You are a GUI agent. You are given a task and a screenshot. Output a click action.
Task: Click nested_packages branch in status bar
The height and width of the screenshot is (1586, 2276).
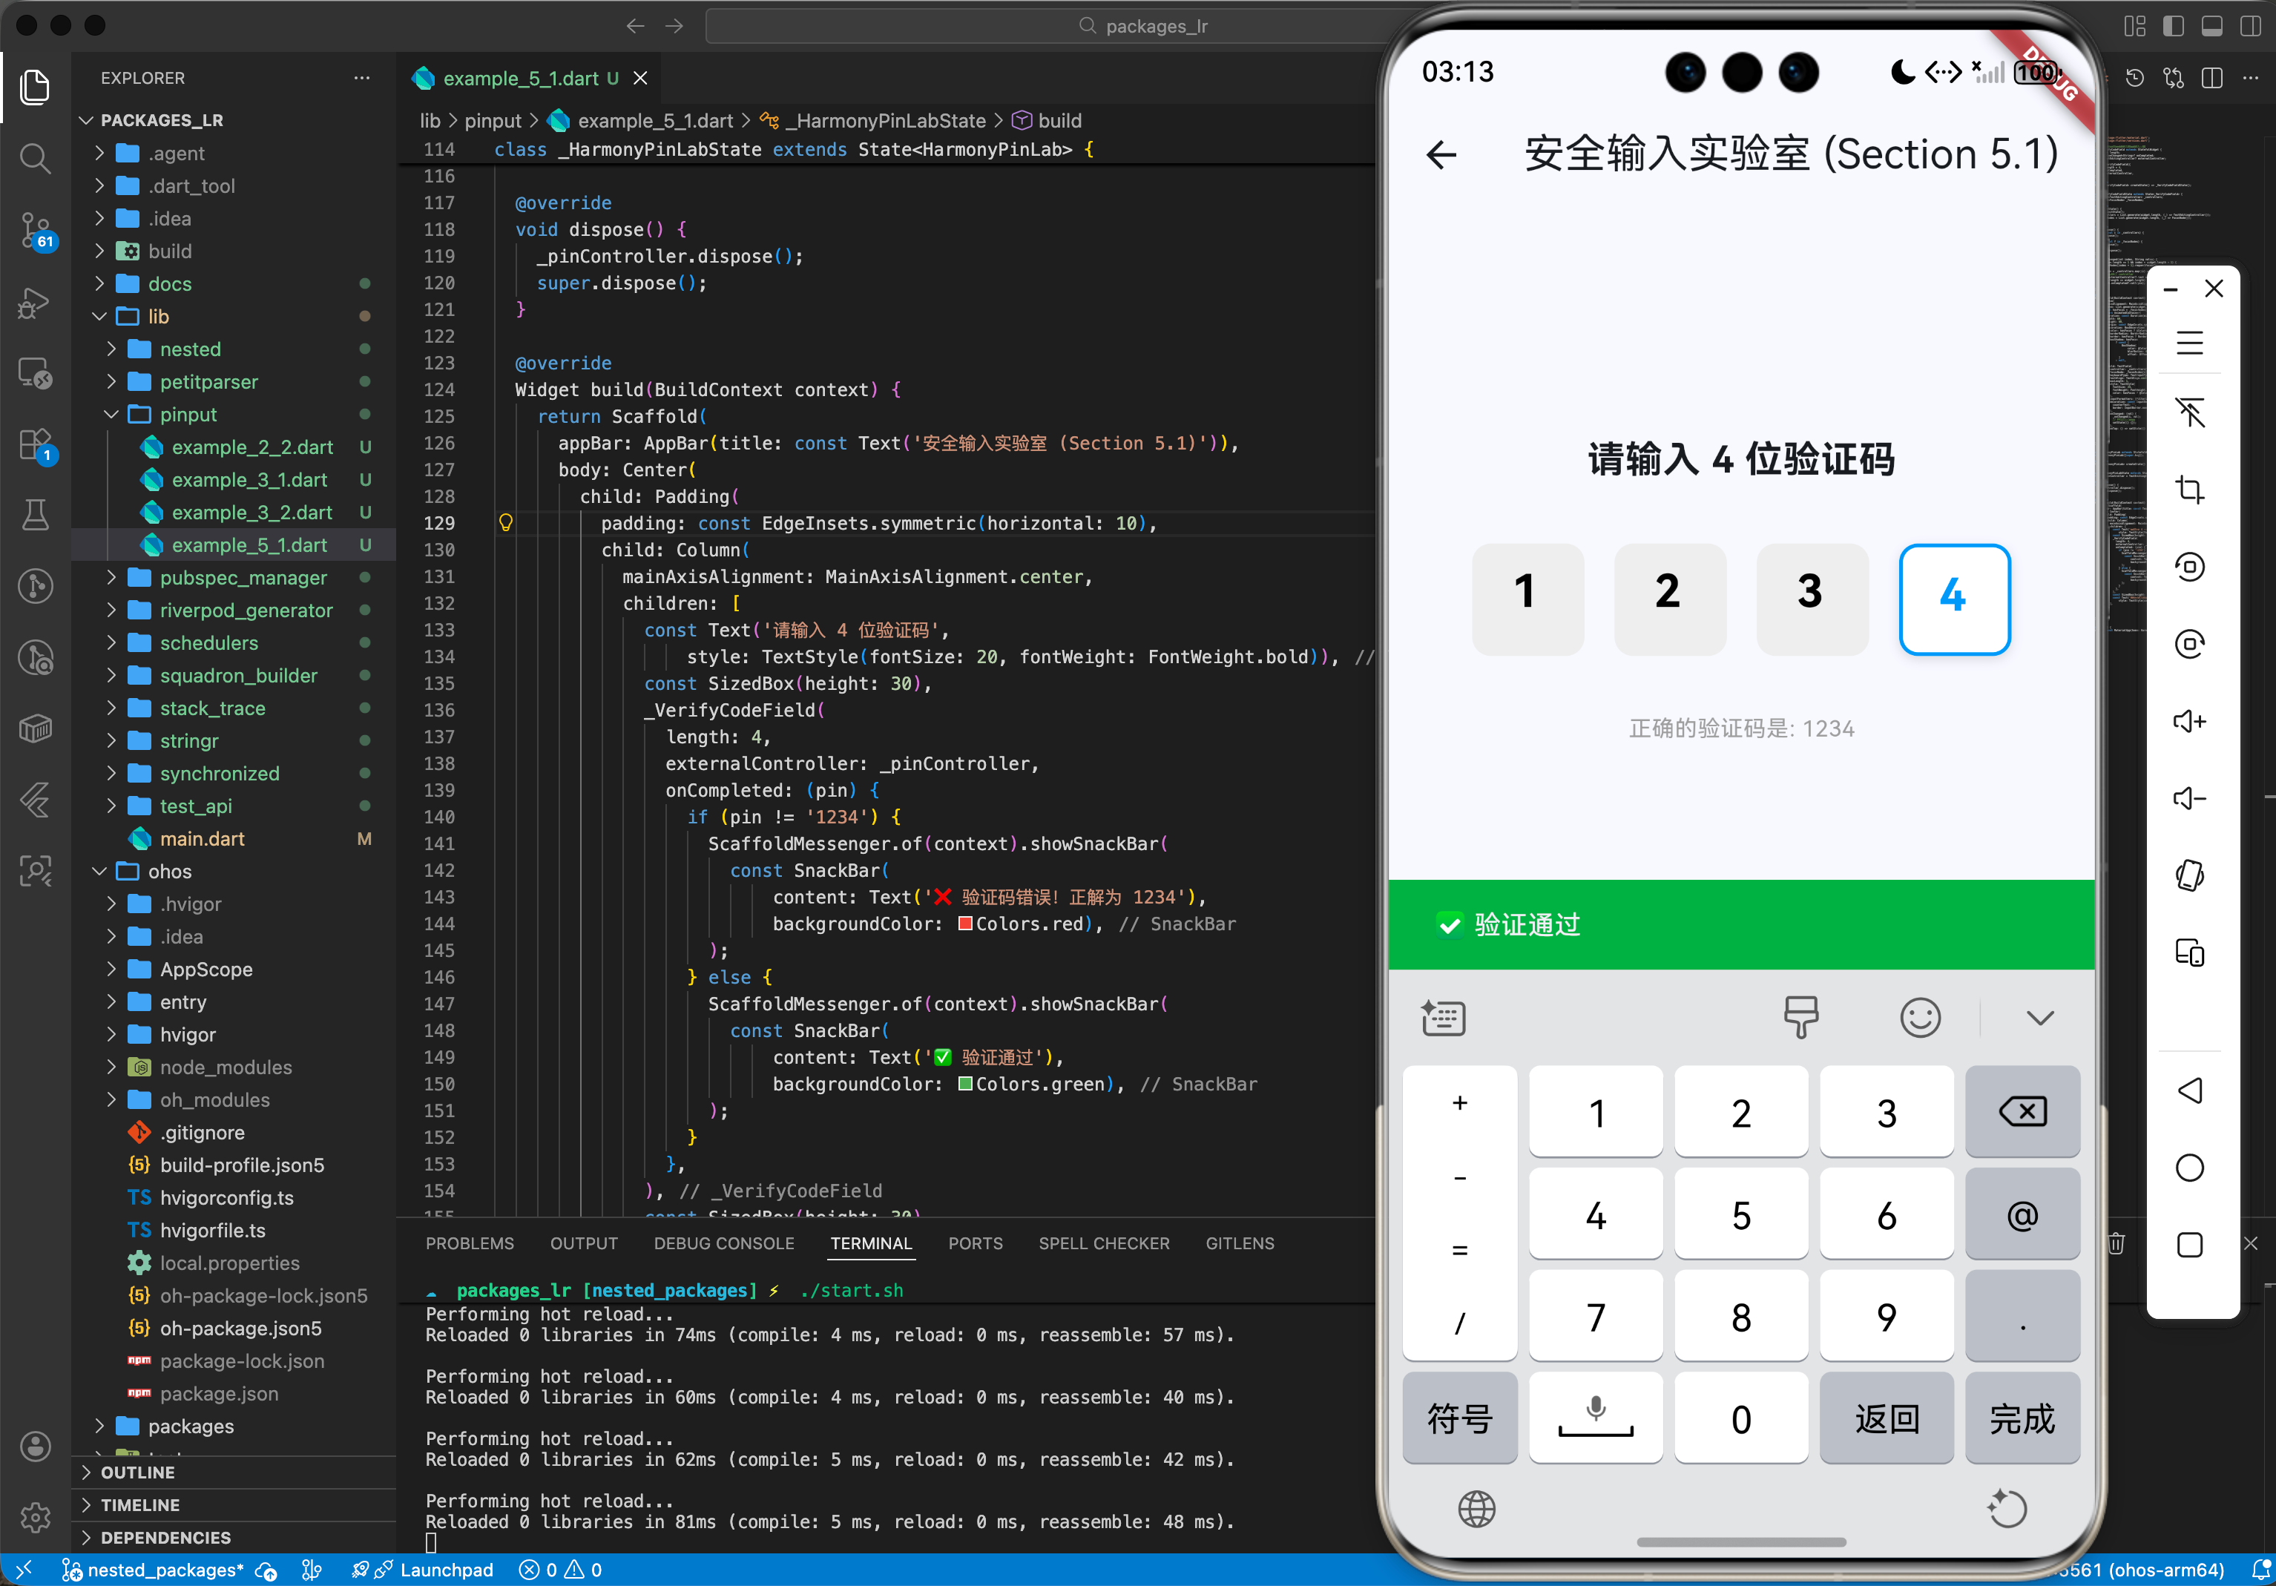[153, 1570]
